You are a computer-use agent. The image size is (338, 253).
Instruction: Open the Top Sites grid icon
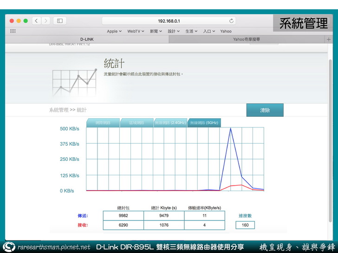(13, 31)
